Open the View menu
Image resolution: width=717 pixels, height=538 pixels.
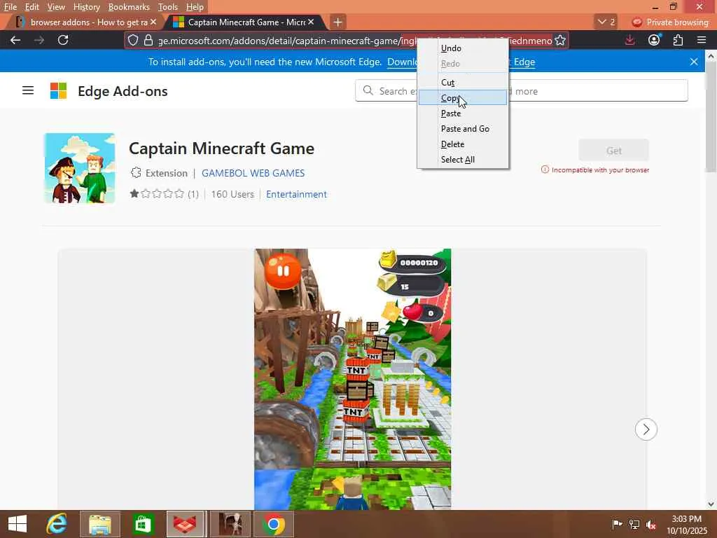tap(56, 7)
